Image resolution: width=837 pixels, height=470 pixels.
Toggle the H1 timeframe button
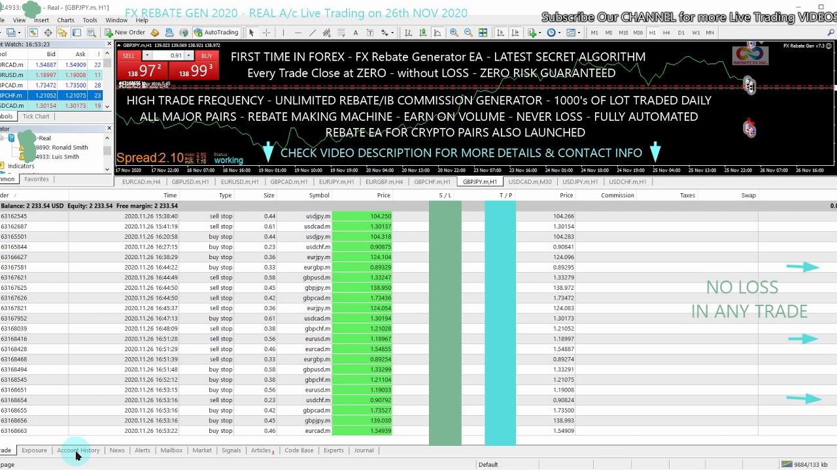652,33
